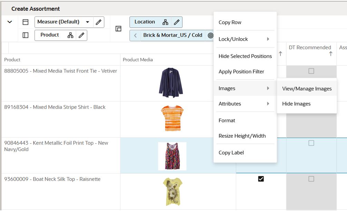The image size is (347, 211).
Task: Click the pencil edit icon next to Measure
Action: tap(99, 22)
